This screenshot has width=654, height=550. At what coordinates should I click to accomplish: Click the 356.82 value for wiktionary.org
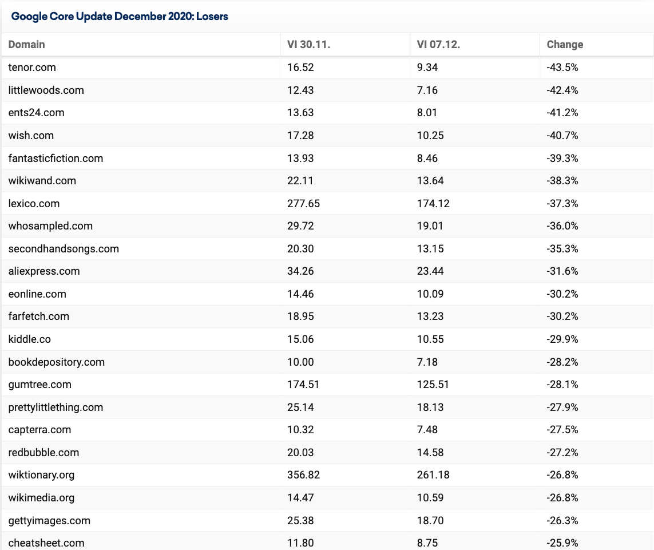(x=303, y=475)
